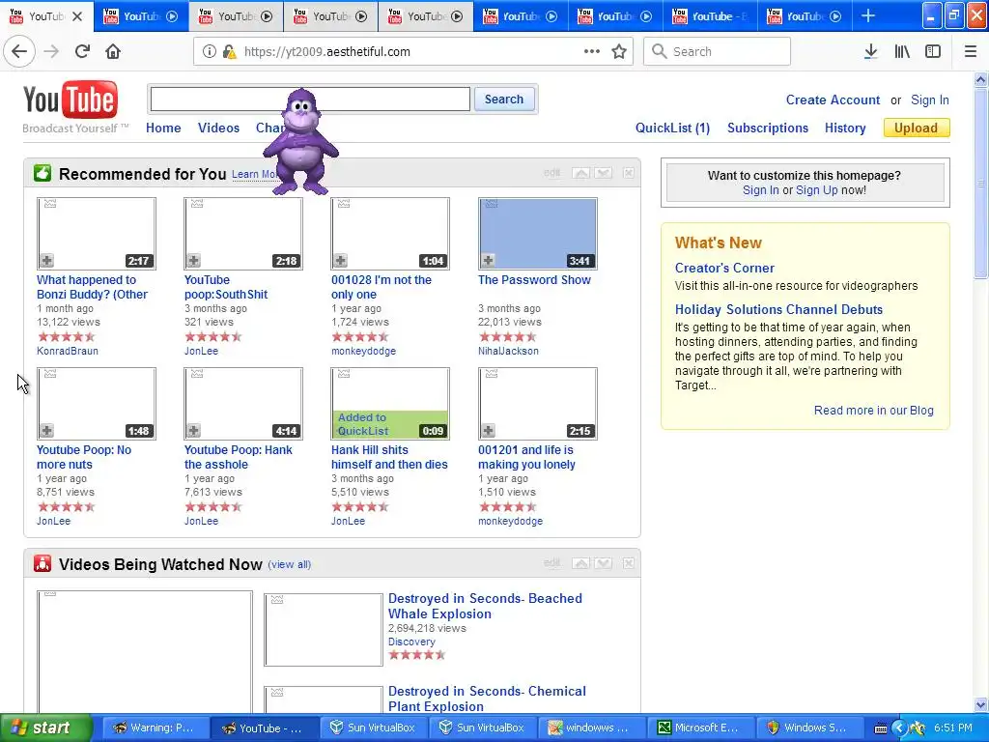This screenshot has width=989, height=742.
Task: Switch to first Sun VirtualBox taskbar item
Action: 374,728
